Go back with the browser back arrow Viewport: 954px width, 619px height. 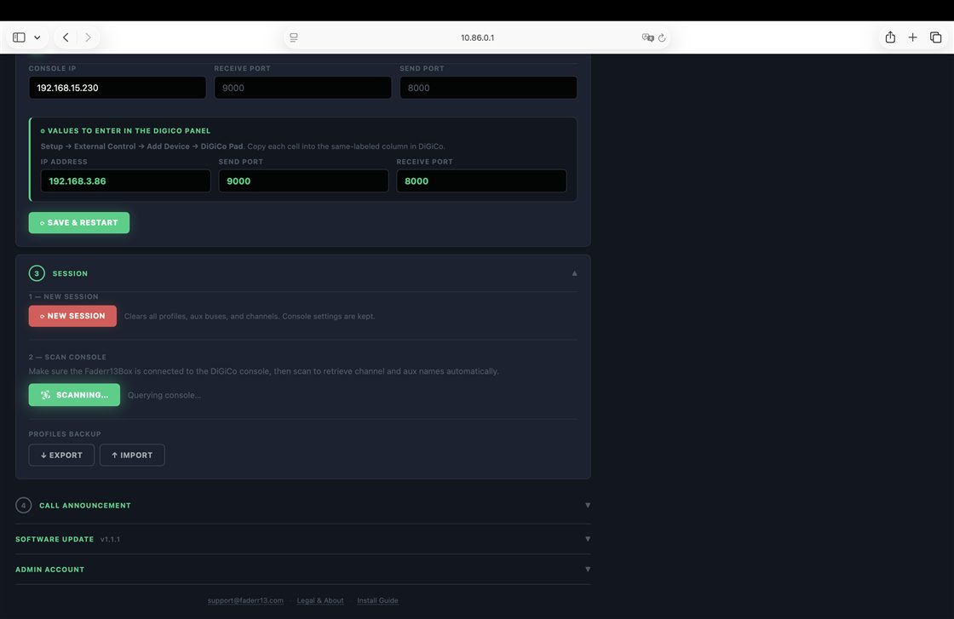point(66,37)
